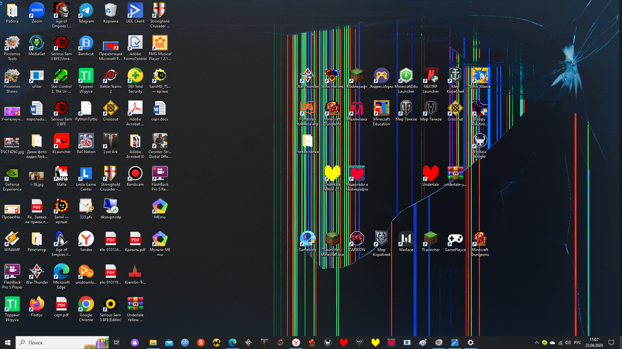Select the Star Control 2 shortcut
Viewport: 622px width, 349px height.
pos(61,81)
